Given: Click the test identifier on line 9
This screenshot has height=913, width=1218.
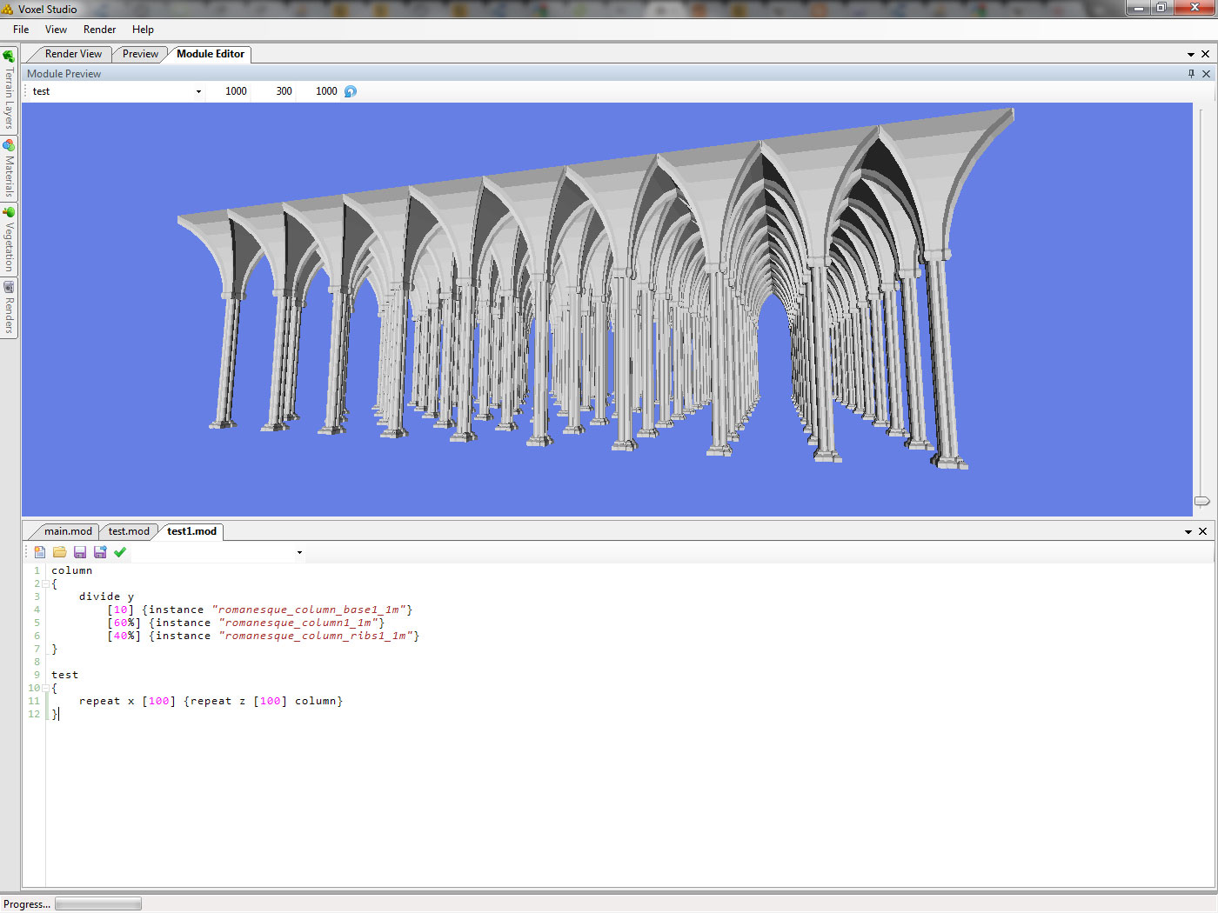Looking at the screenshot, I should [x=64, y=675].
